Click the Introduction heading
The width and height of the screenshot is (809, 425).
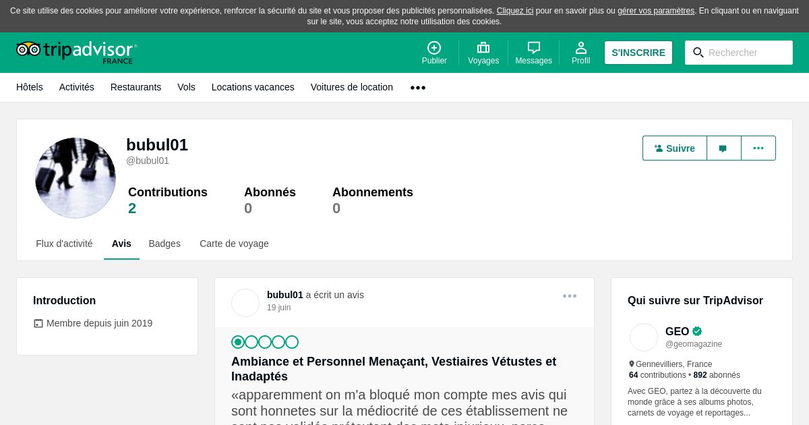point(65,301)
